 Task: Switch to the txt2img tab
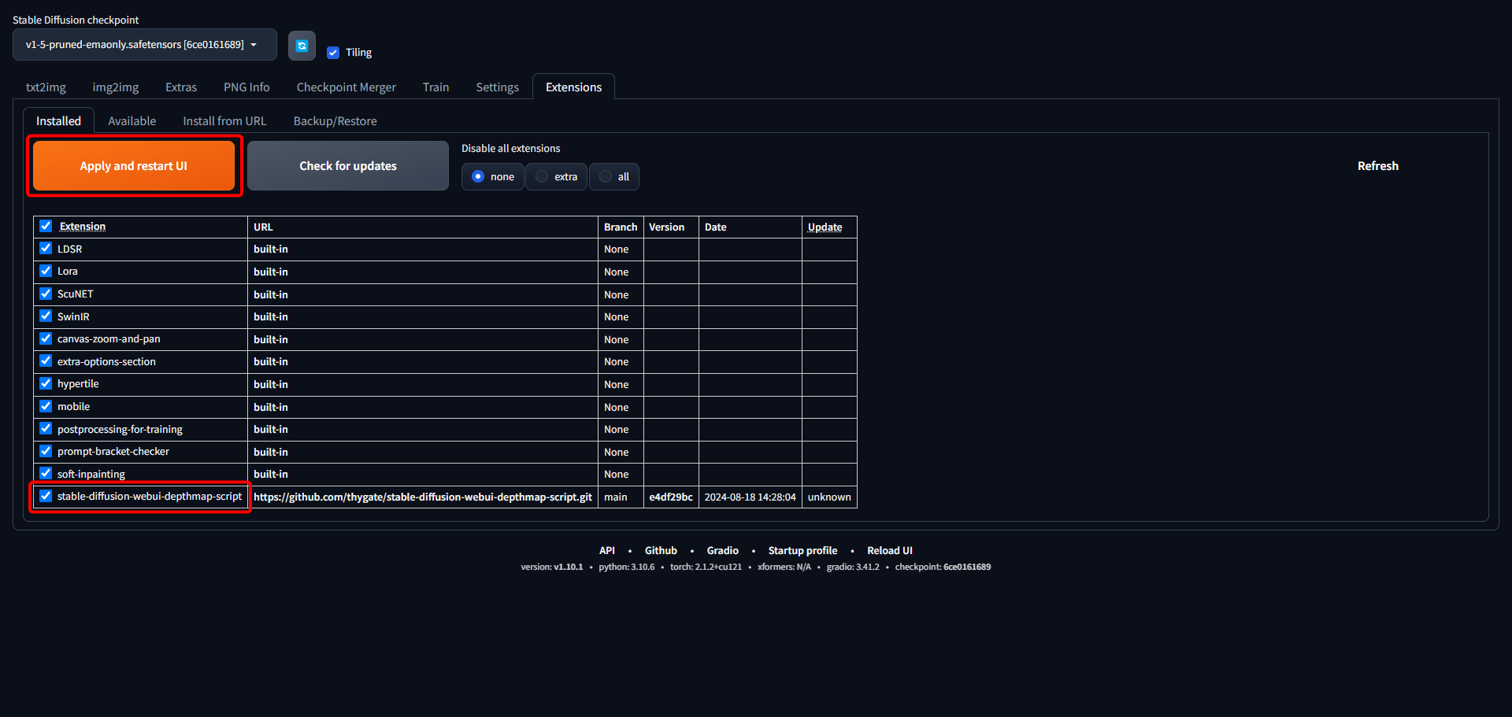46,87
